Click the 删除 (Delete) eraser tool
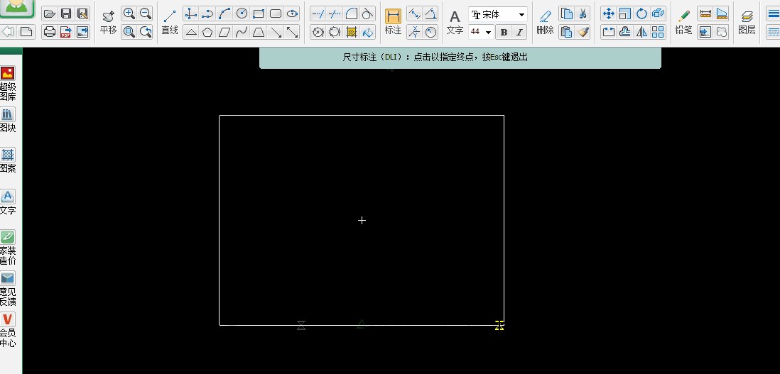780x374 pixels. [x=545, y=22]
